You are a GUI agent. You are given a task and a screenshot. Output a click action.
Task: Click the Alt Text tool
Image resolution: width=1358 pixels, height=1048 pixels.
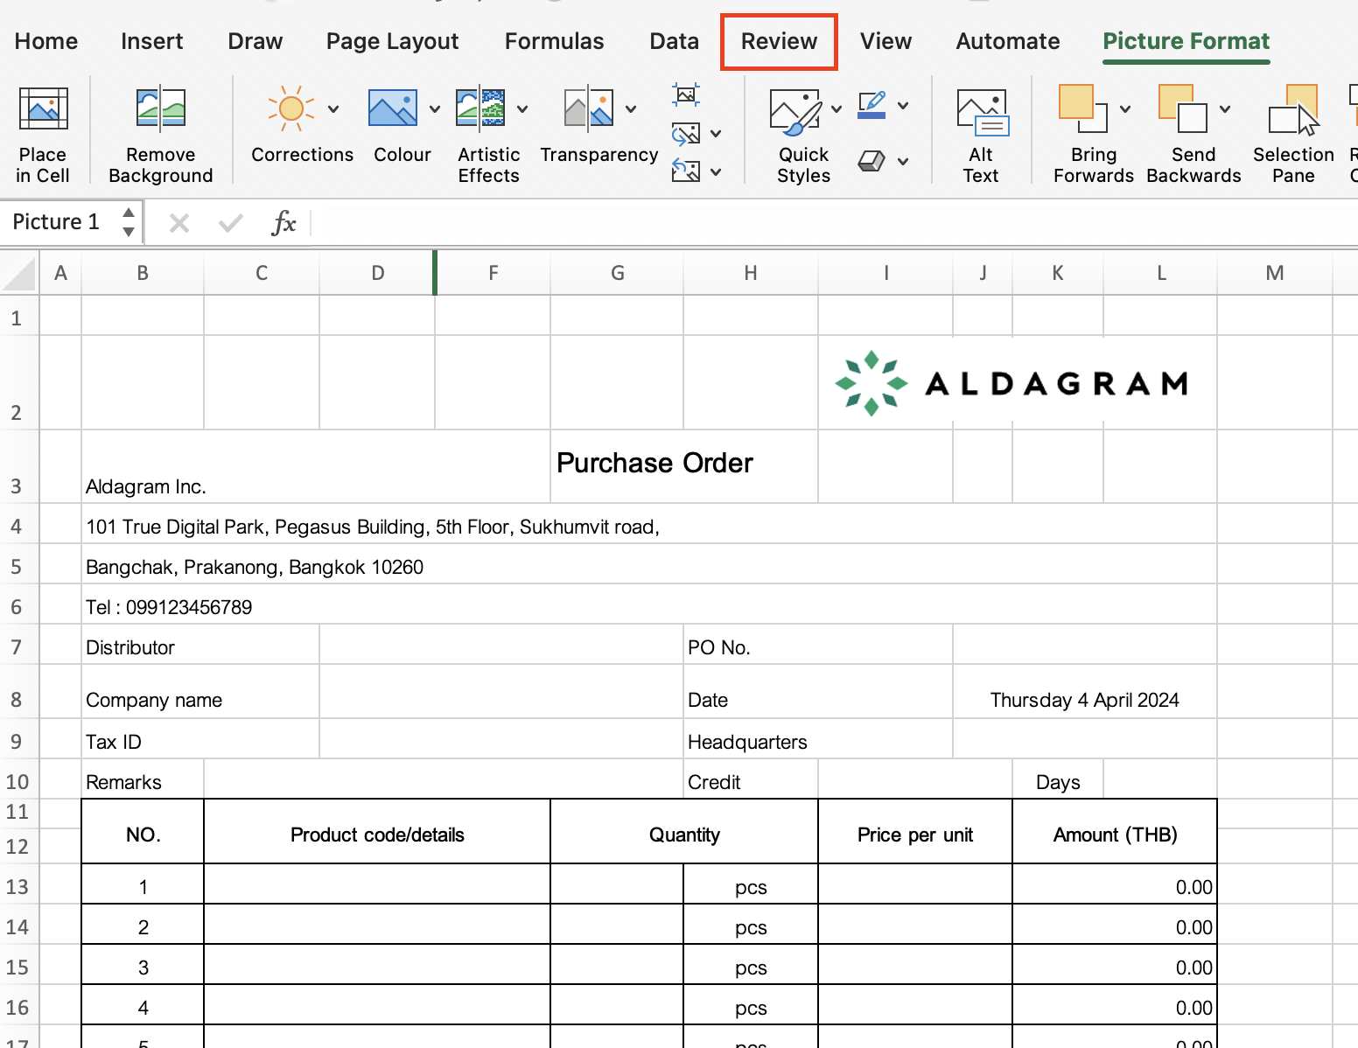pyautogui.click(x=980, y=133)
